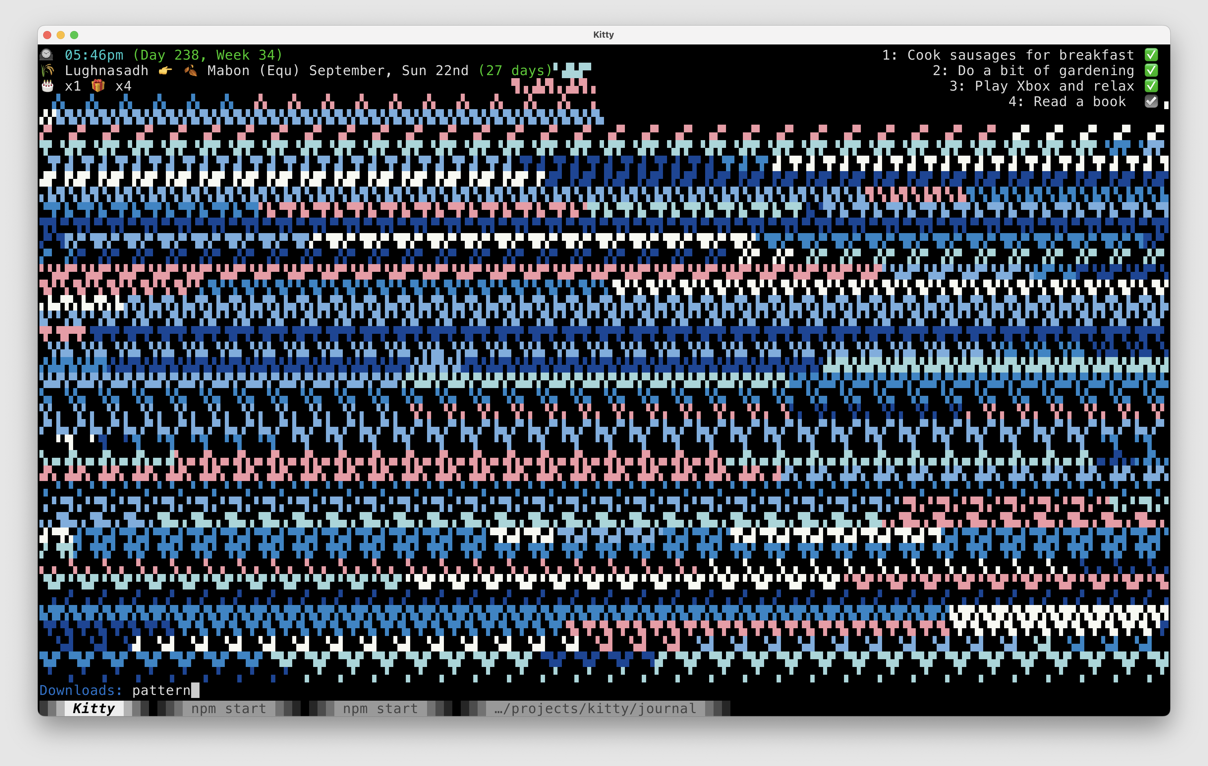Click 'Mabon (Equ)' text
The height and width of the screenshot is (766, 1208).
coord(253,70)
